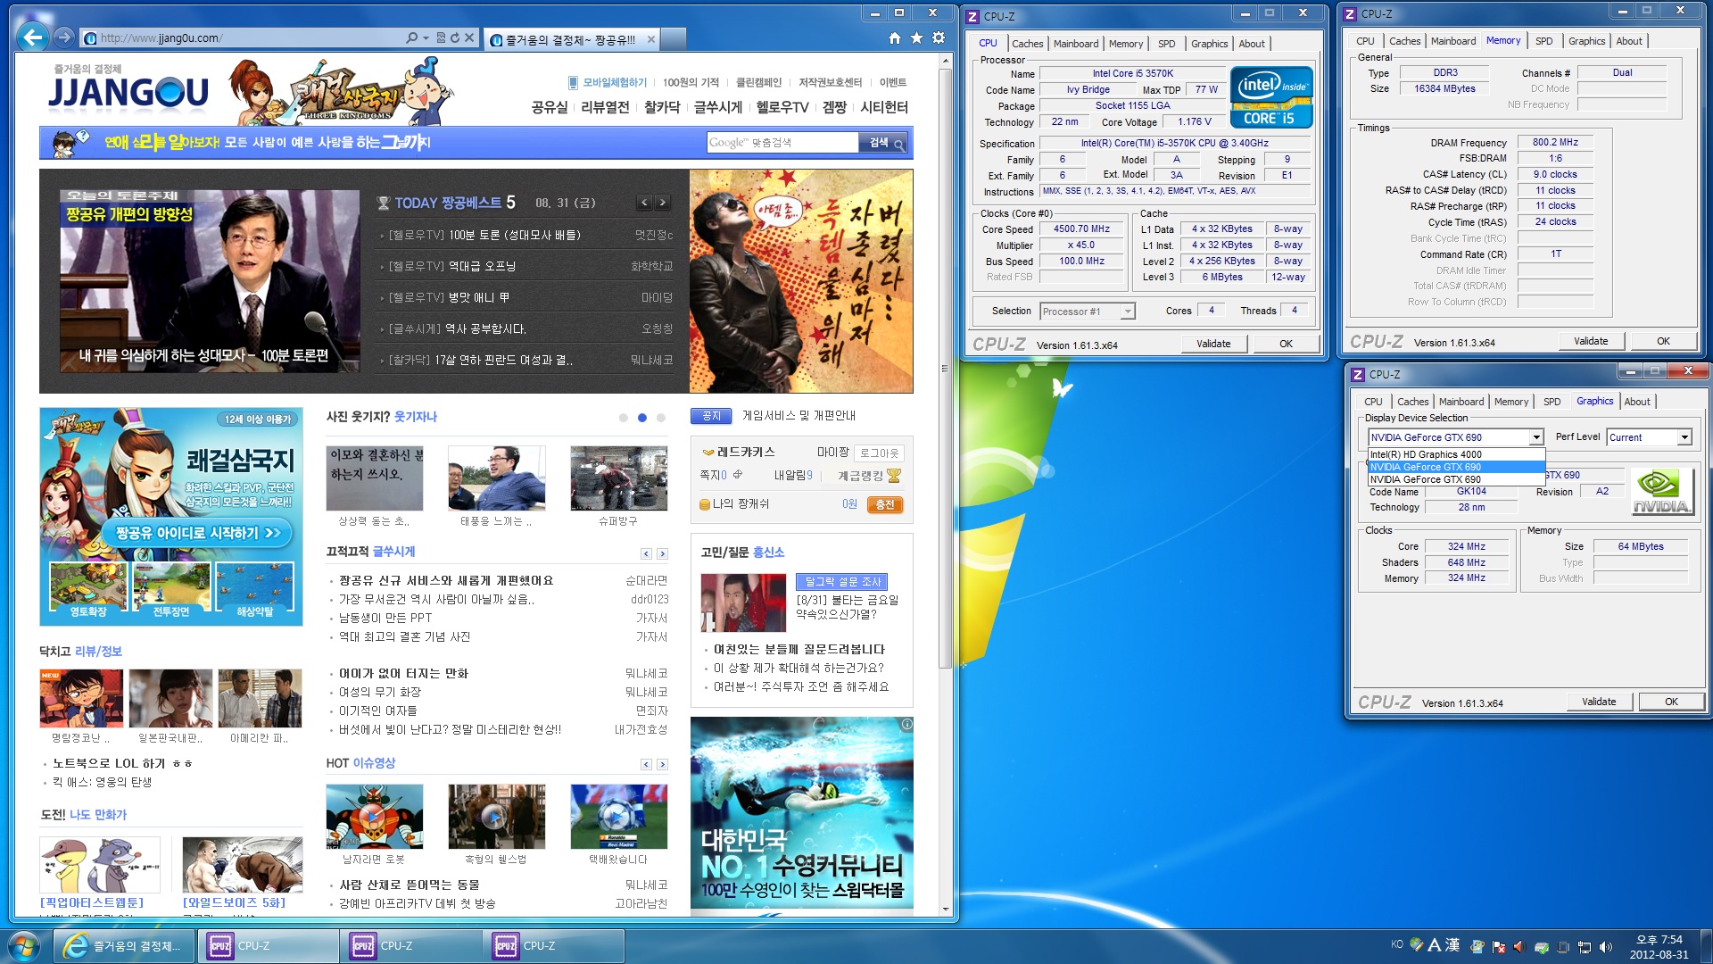Switch to Internet Explorer taskbar button
The height and width of the screenshot is (964, 1713).
tap(124, 946)
